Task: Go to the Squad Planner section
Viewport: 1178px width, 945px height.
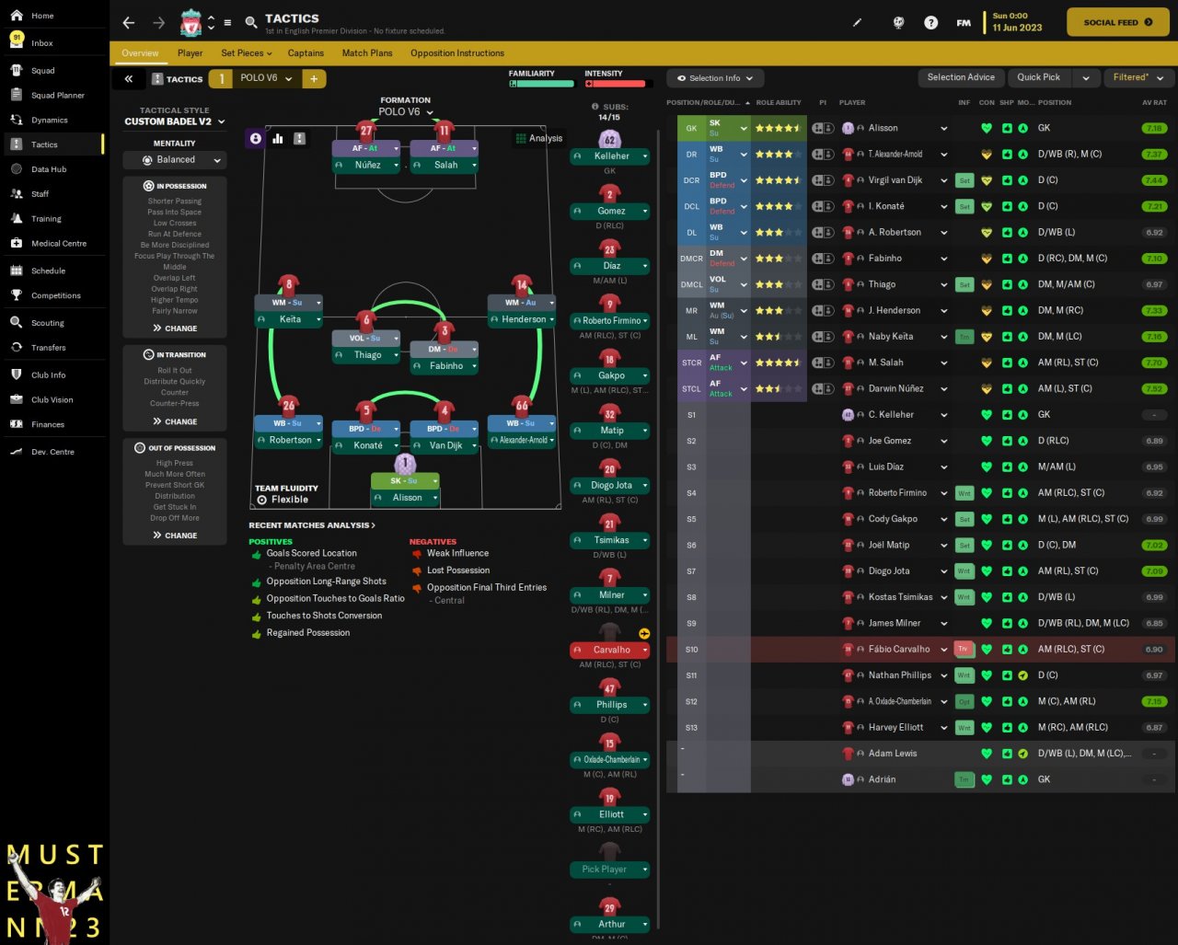Action: pyautogui.click(x=57, y=96)
